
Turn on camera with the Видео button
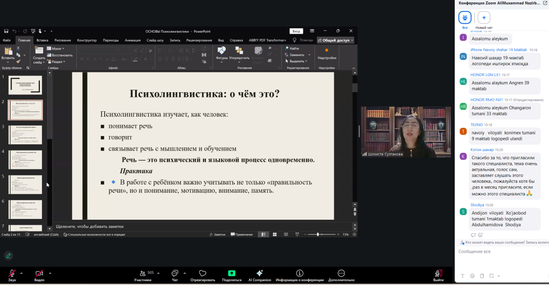pyautogui.click(x=39, y=273)
